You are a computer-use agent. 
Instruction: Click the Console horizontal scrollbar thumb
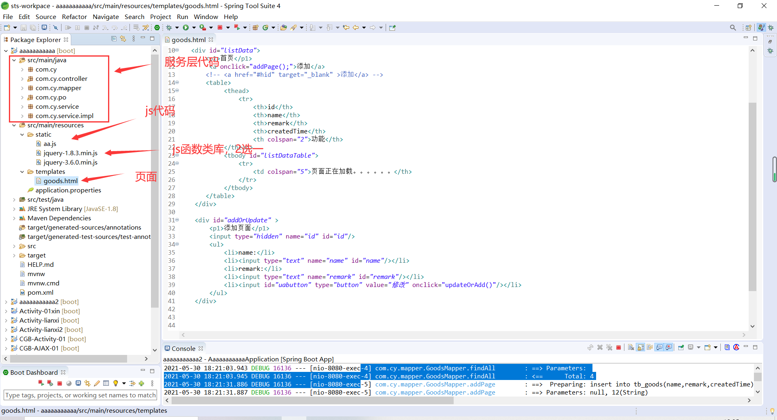(312, 401)
